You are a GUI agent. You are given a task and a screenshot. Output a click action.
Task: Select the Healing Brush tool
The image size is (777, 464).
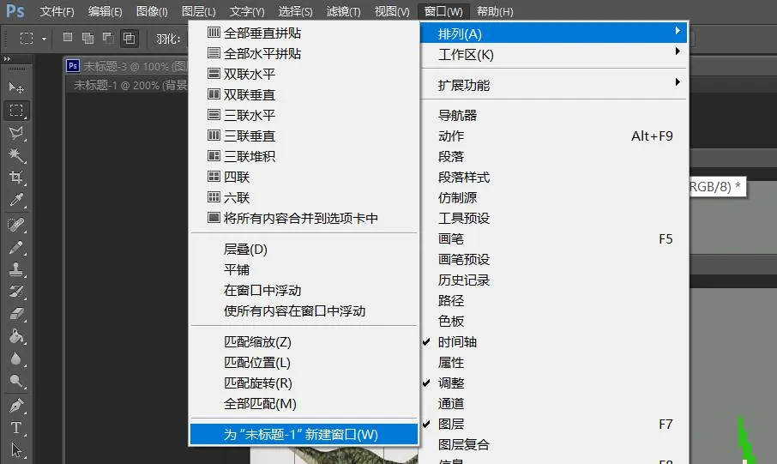click(15, 225)
